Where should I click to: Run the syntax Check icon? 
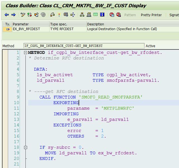point(52,15)
